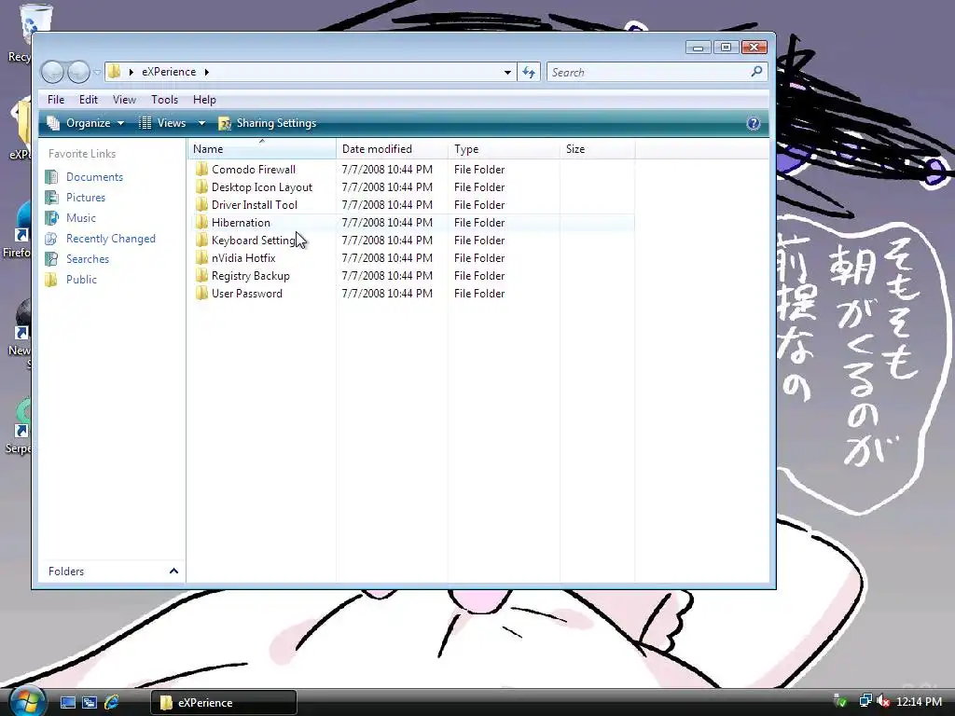
Task: Click the Music favorite link icon
Action: 52,218
